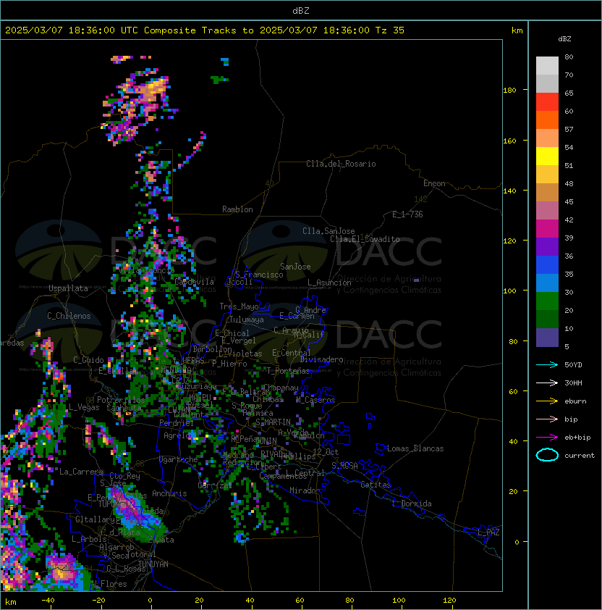Click the '57' value on color scale

pyautogui.click(x=569, y=129)
